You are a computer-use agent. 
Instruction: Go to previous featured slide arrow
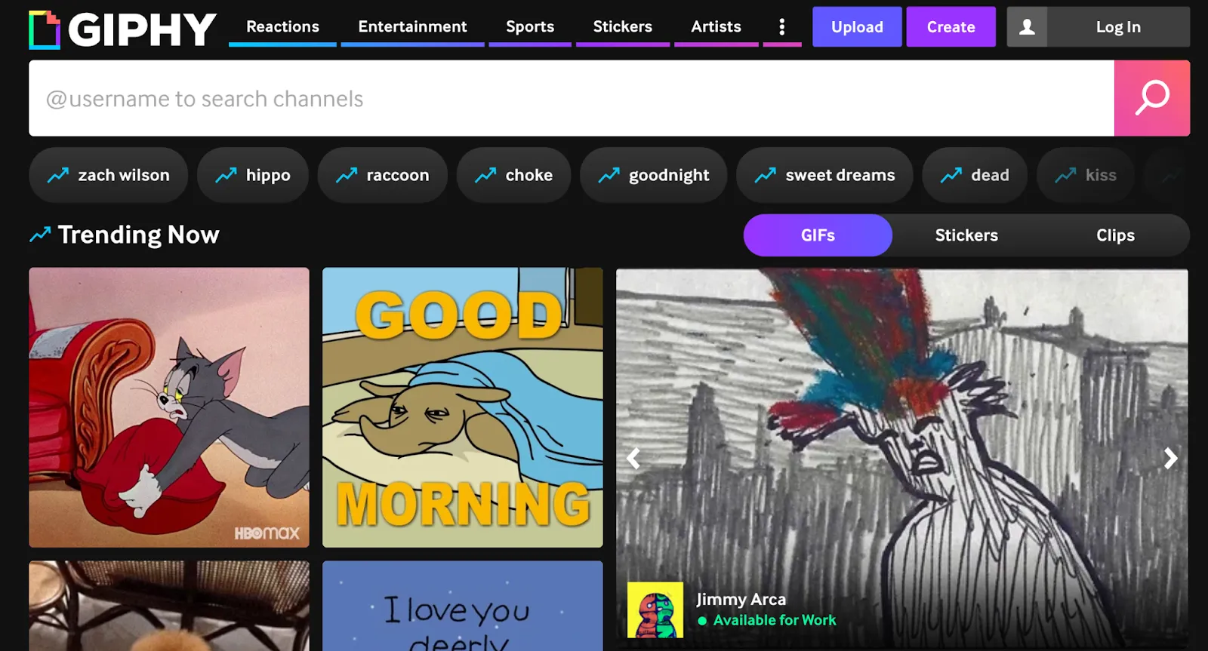[x=633, y=458]
